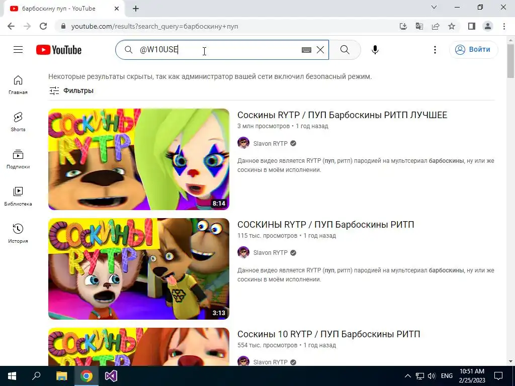Bookmark this page with star
This screenshot has width=515, height=386.
[452, 26]
